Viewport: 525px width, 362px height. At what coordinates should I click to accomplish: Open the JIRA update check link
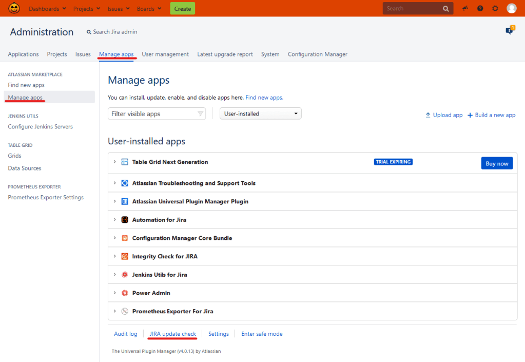(172, 334)
